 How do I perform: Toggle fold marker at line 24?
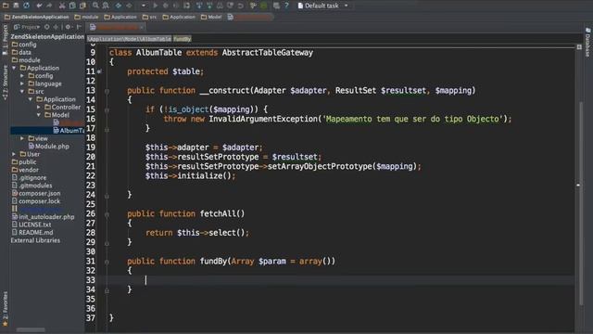[107, 196]
